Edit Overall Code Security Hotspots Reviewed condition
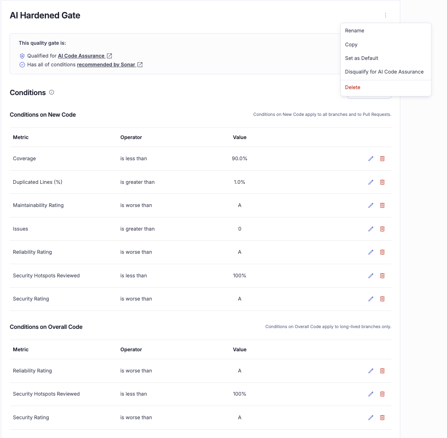447x438 pixels. 371,394
